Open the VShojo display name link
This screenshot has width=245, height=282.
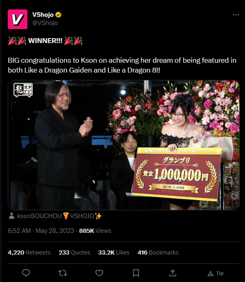click(x=43, y=15)
